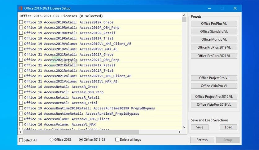The height and width of the screenshot is (150, 259).
Task: Pick Office ProjectPro 2019 VL preset
Action: coord(214,97)
